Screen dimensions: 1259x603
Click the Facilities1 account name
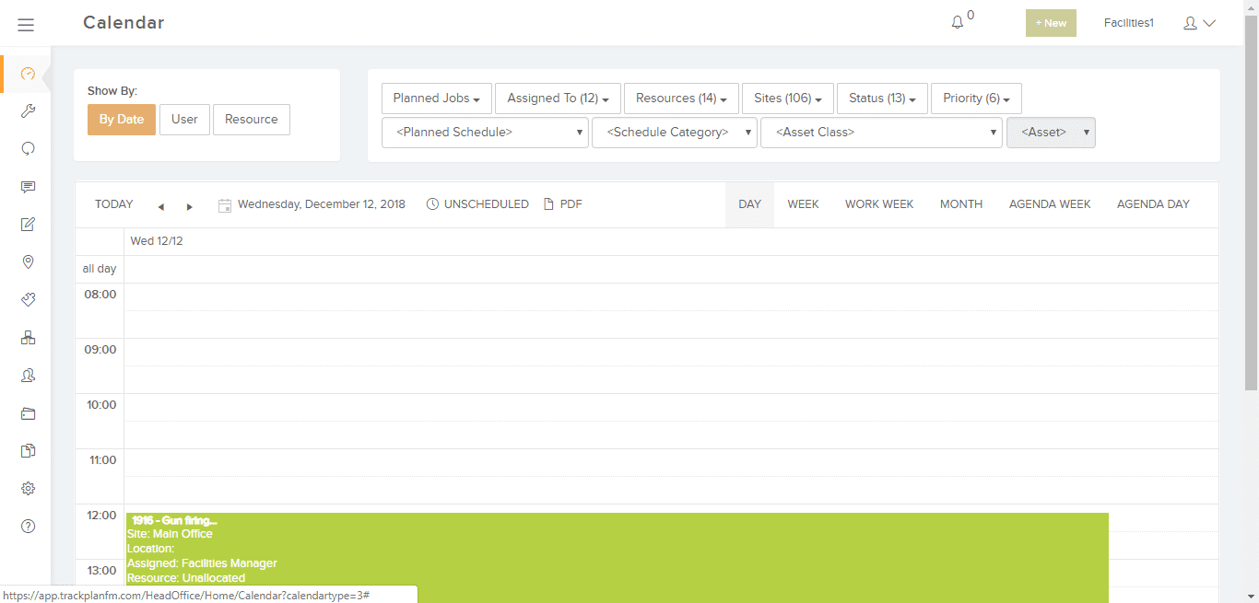[1129, 23]
